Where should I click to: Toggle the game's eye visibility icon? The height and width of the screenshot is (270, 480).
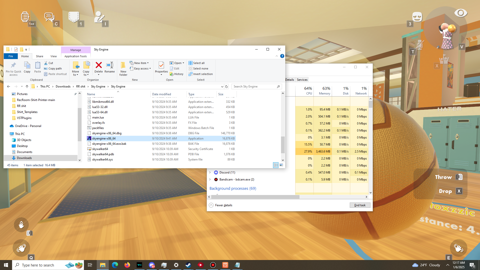click(460, 13)
